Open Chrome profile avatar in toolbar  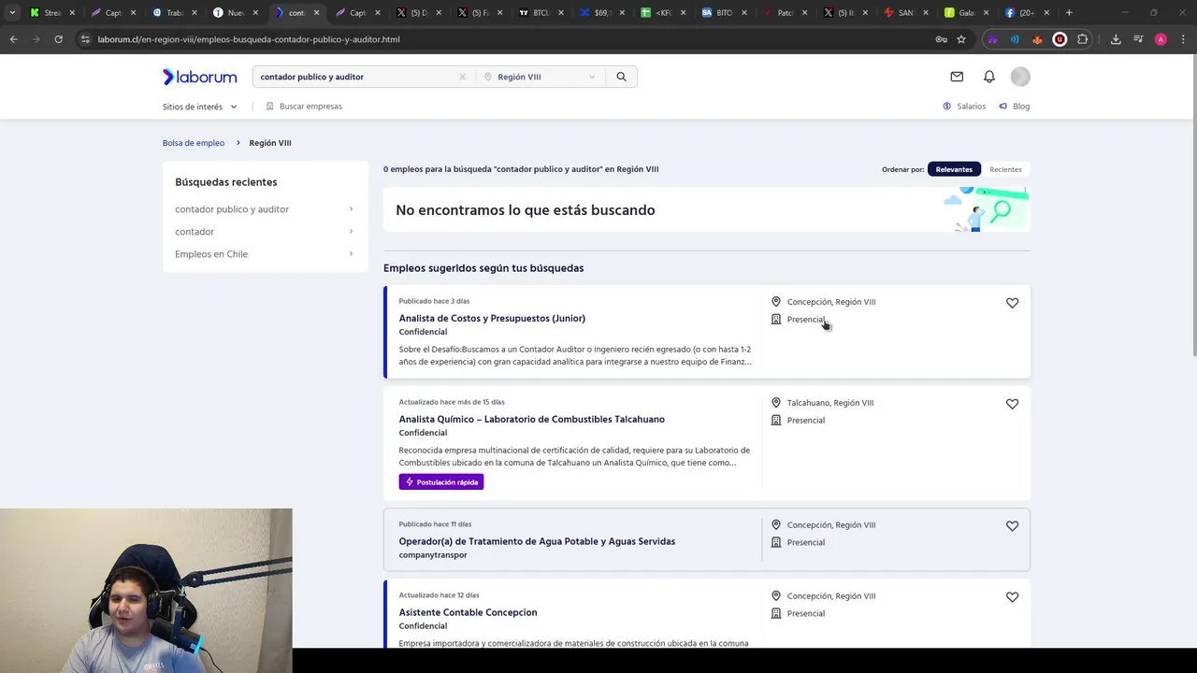pyautogui.click(x=1161, y=39)
